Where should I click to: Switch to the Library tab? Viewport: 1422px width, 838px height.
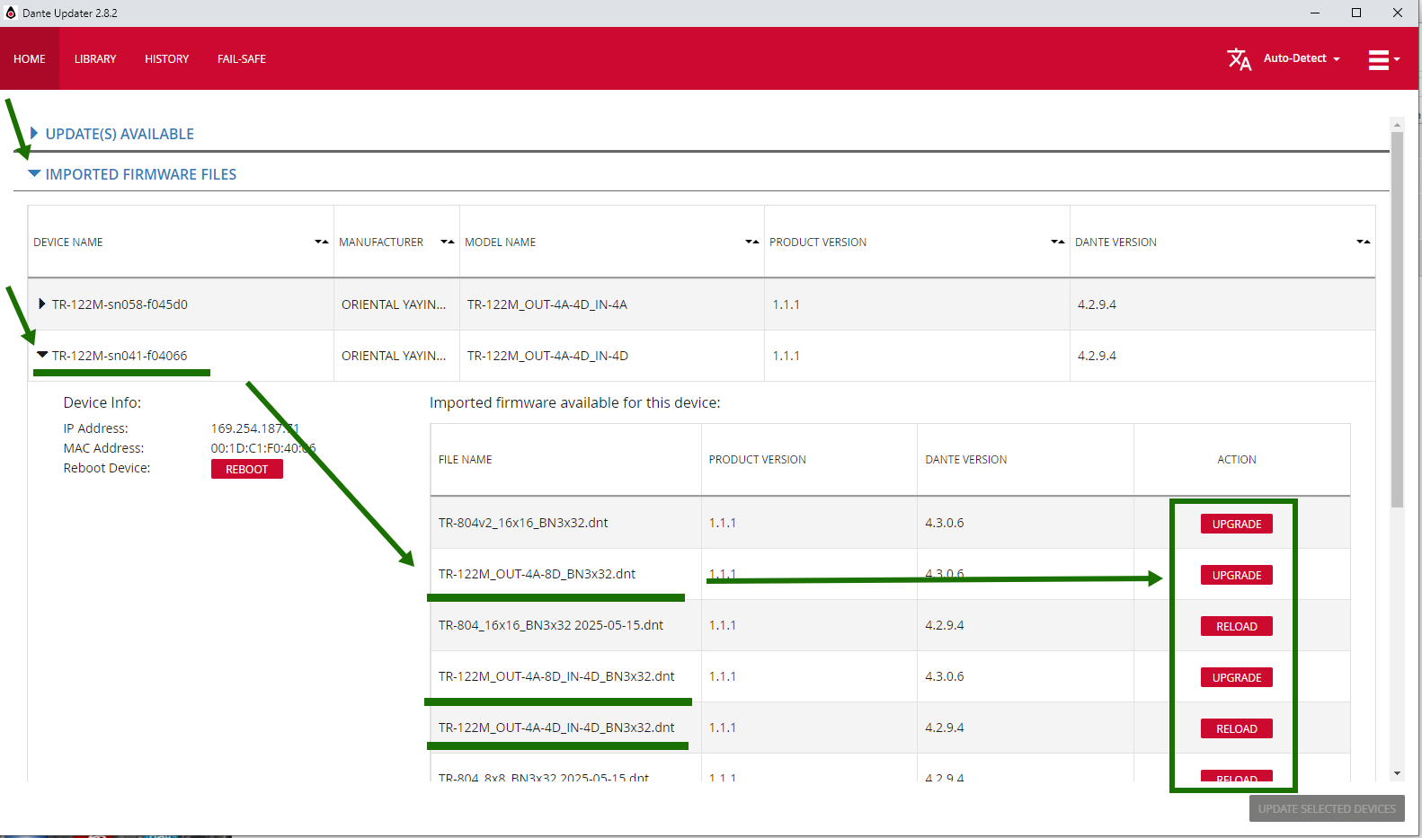(95, 59)
